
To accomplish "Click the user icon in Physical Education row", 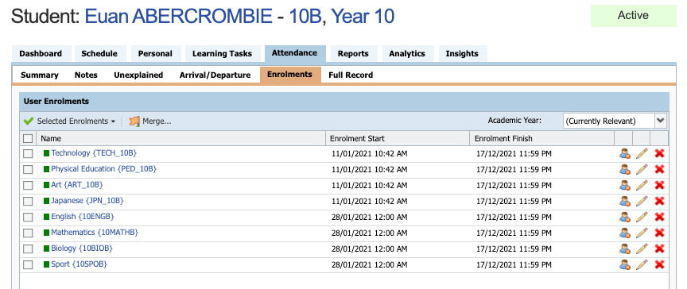I will click(x=624, y=169).
